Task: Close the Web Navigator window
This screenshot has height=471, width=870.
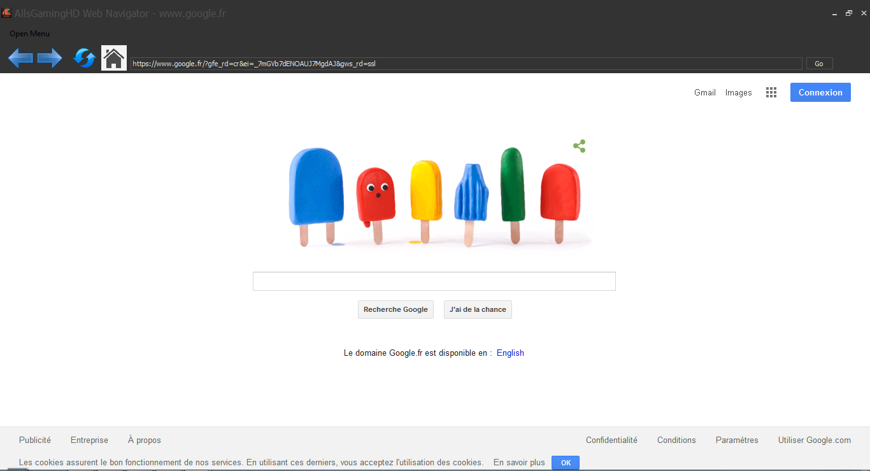Action: tap(862, 13)
